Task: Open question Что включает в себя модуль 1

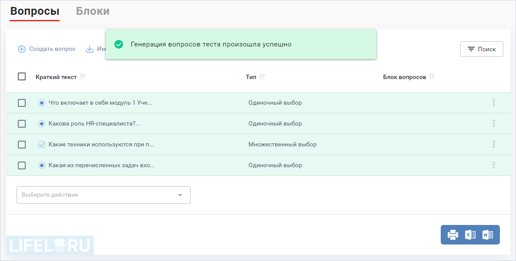Action: pos(100,103)
